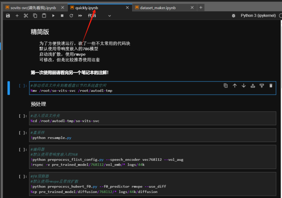Run the selected cell

tap(53, 16)
